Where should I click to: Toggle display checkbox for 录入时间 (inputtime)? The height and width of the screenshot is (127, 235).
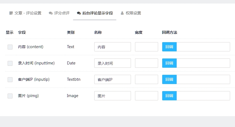pyautogui.click(x=10, y=63)
